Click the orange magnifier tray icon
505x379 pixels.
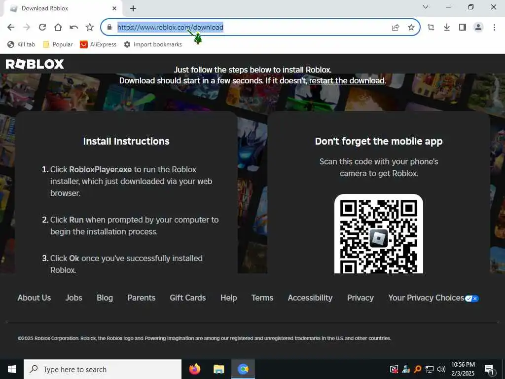click(x=418, y=369)
